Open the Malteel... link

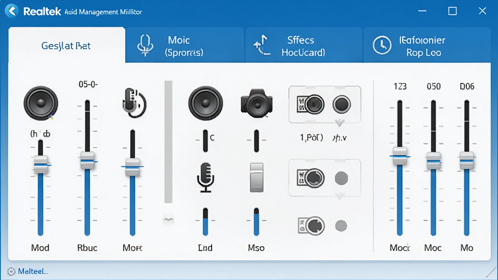(x=33, y=271)
